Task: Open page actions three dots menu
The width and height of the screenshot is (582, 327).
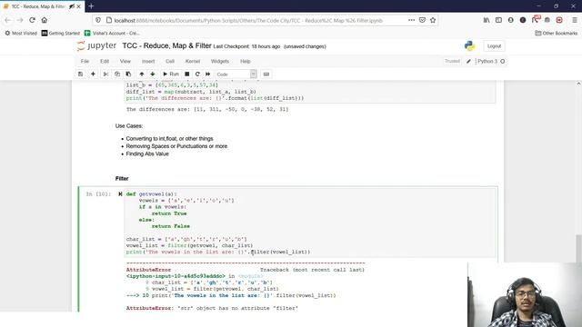Action: [x=411, y=20]
